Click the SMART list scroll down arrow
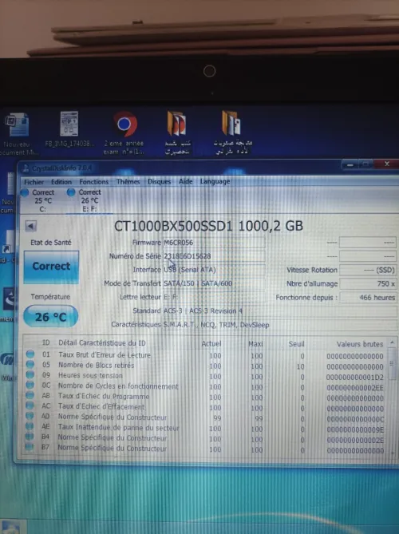 pos(393,452)
